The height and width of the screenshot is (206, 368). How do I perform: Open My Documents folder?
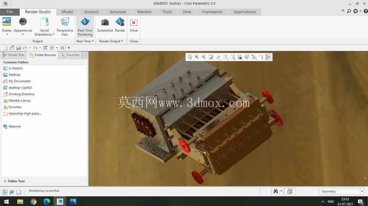pyautogui.click(x=17, y=81)
